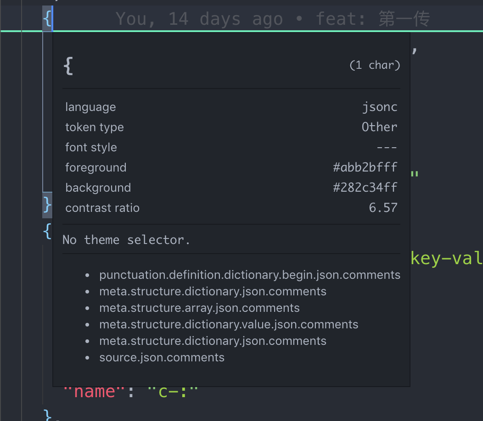The image size is (483, 421).
Task: Select the "jsonc" language value
Action: pos(379,107)
